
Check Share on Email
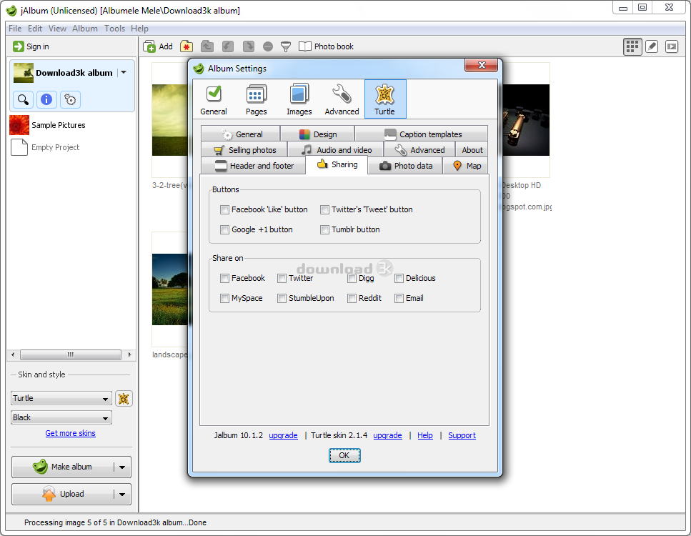tap(399, 299)
